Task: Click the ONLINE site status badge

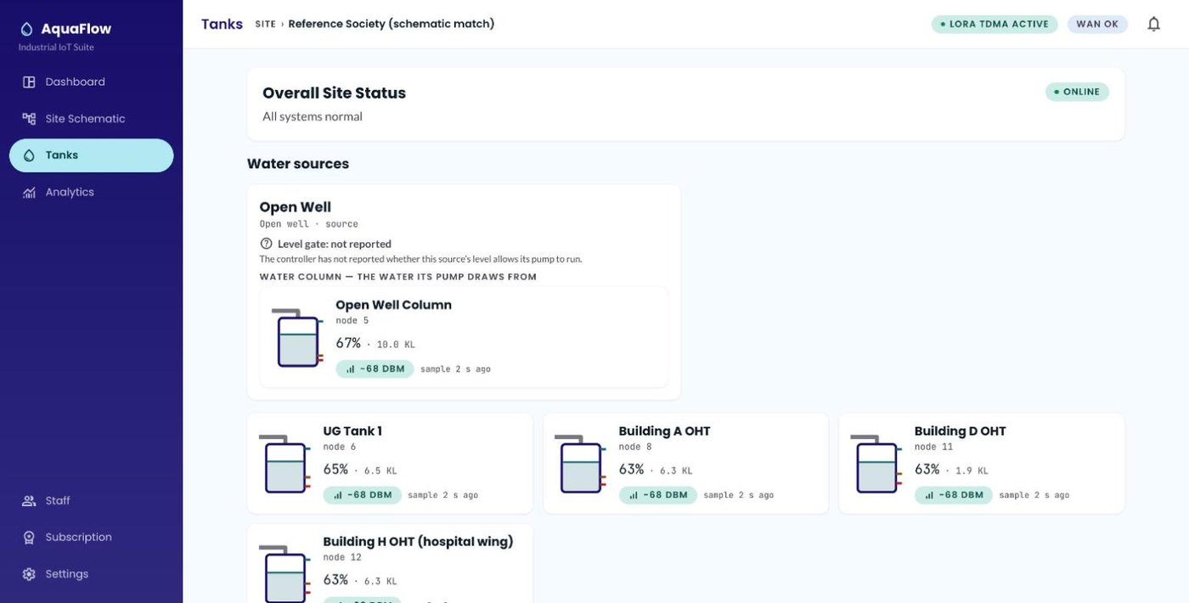Action: click(x=1077, y=92)
